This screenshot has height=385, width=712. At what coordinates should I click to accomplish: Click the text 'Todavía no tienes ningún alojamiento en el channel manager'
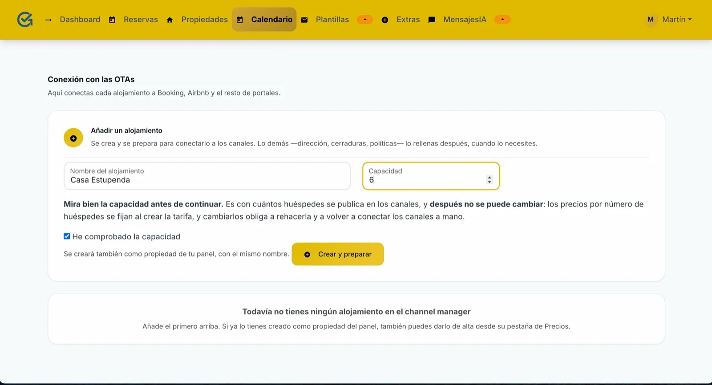click(356, 312)
